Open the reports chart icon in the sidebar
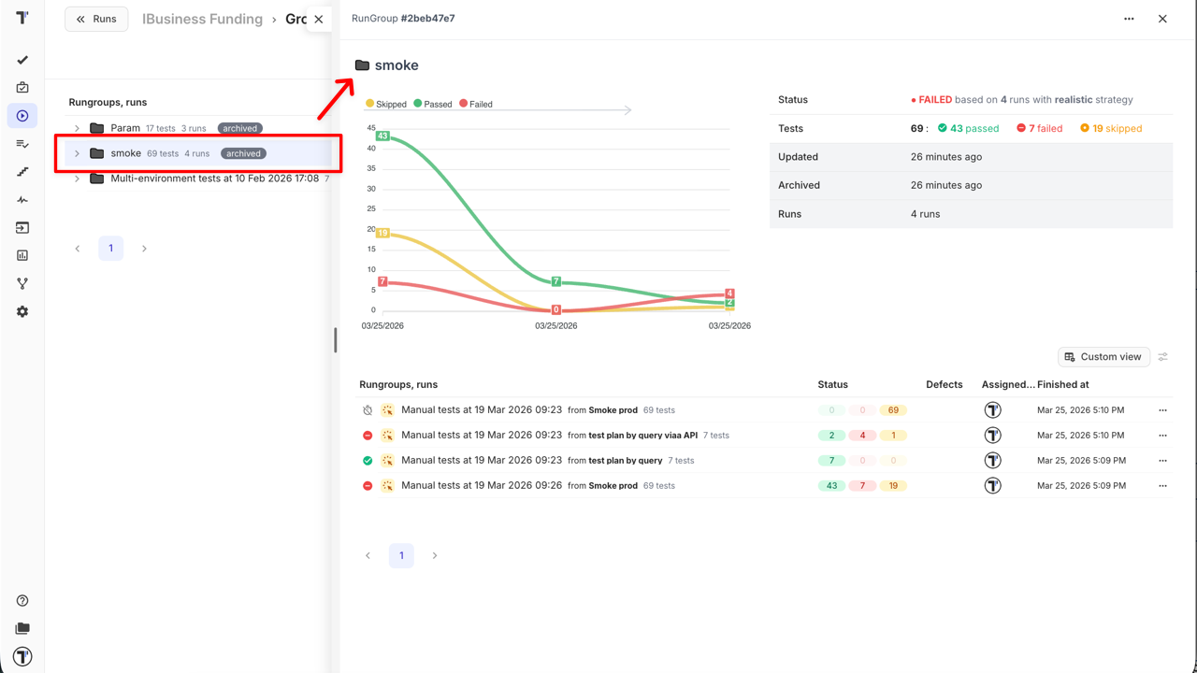The width and height of the screenshot is (1197, 673). pos(22,255)
